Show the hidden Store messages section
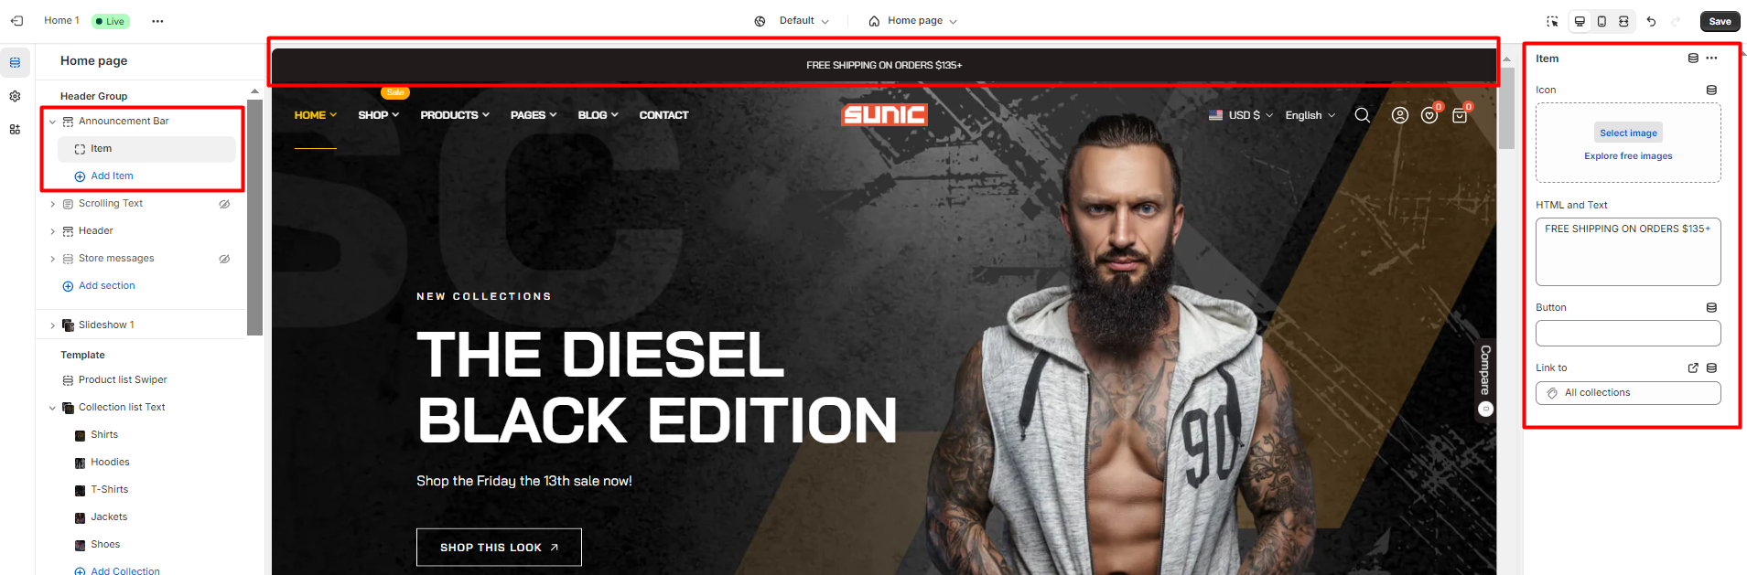 pyautogui.click(x=224, y=259)
